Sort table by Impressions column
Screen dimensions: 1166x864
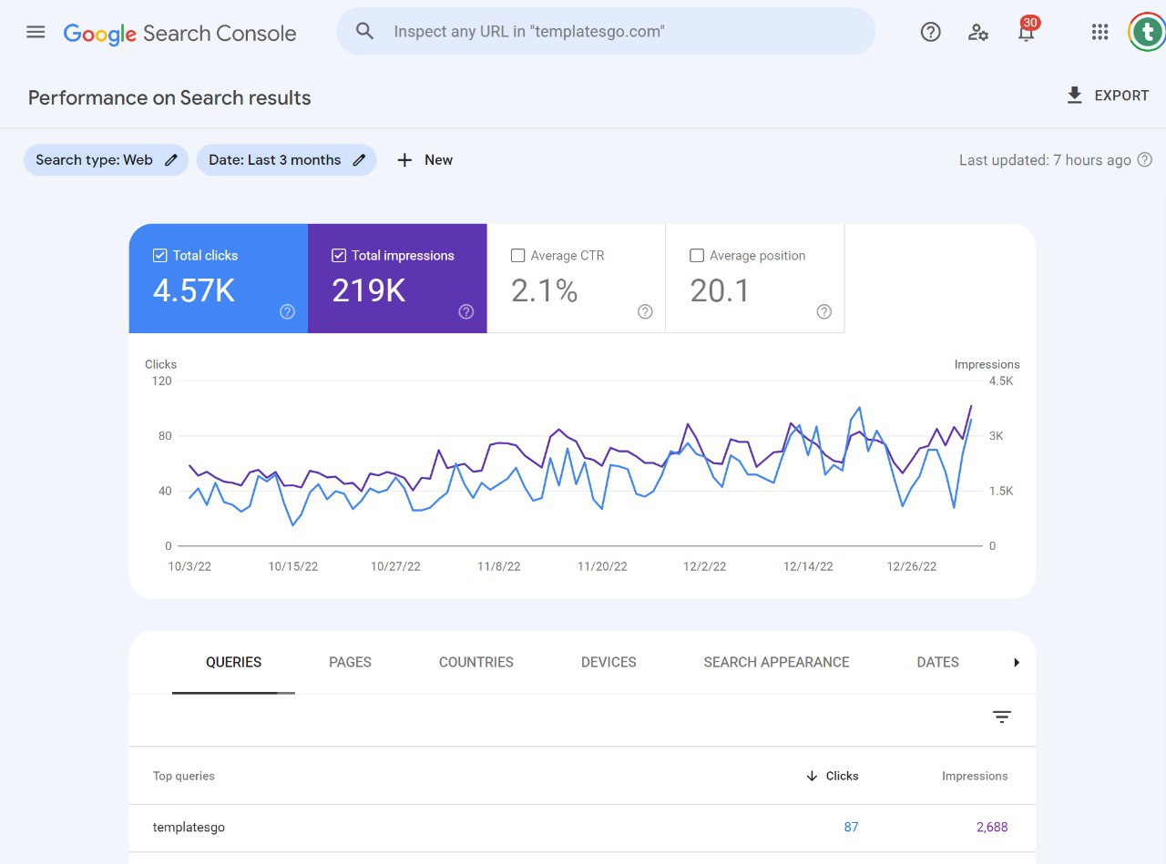pos(975,777)
